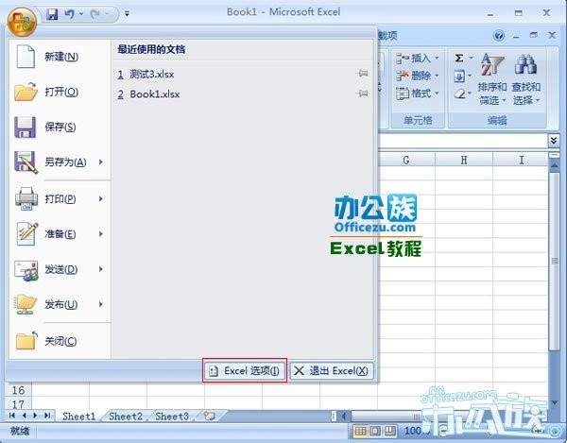Switch to Sheet3 tab
This screenshot has height=443, width=567.
172,417
